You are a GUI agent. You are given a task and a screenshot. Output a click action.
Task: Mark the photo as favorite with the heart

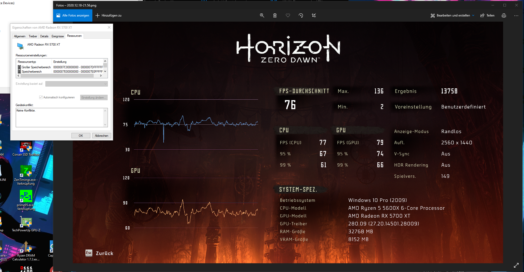[288, 15]
